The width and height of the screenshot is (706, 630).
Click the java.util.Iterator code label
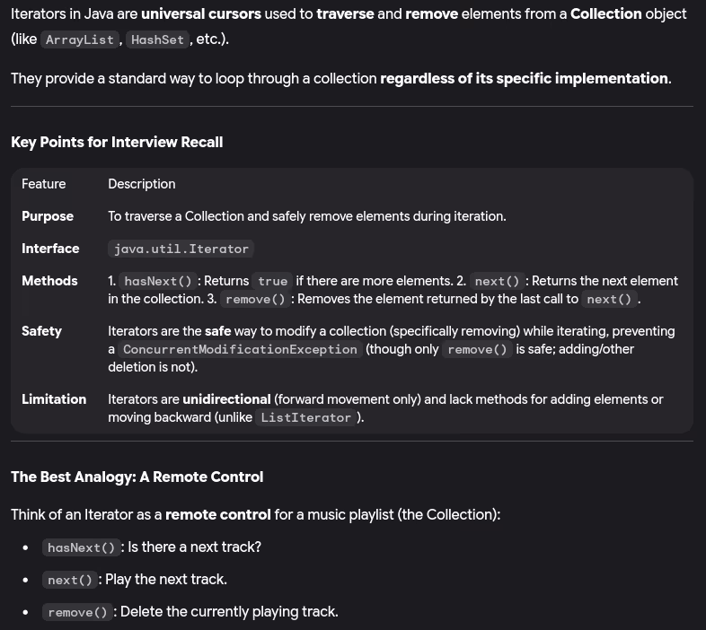coord(181,249)
